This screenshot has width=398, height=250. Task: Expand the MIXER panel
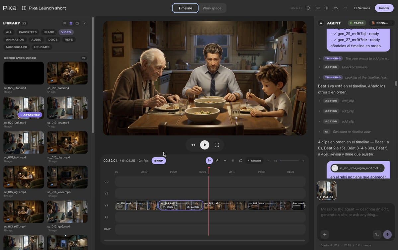pyautogui.click(x=254, y=161)
